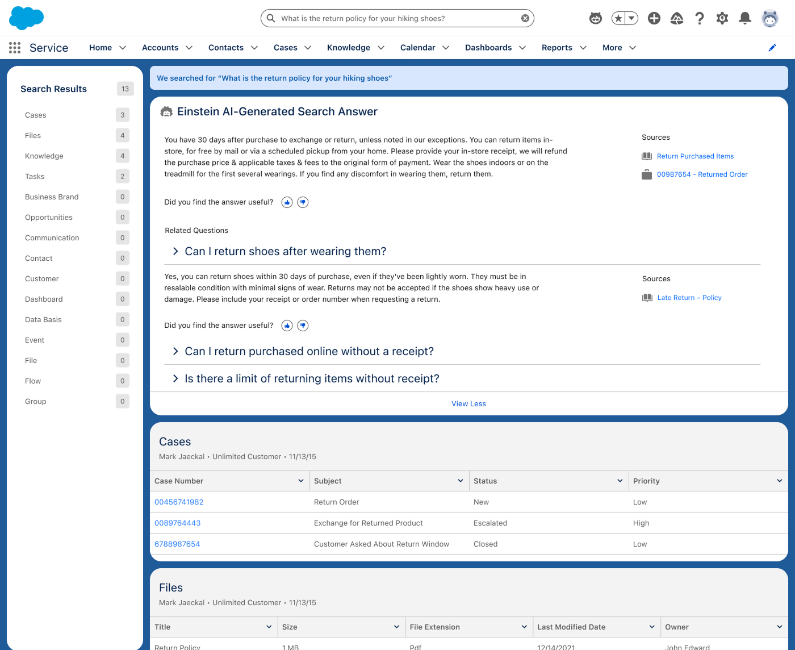Open the Trailhead guidance icon
Viewport: 795px width, 650px height.
click(x=676, y=18)
